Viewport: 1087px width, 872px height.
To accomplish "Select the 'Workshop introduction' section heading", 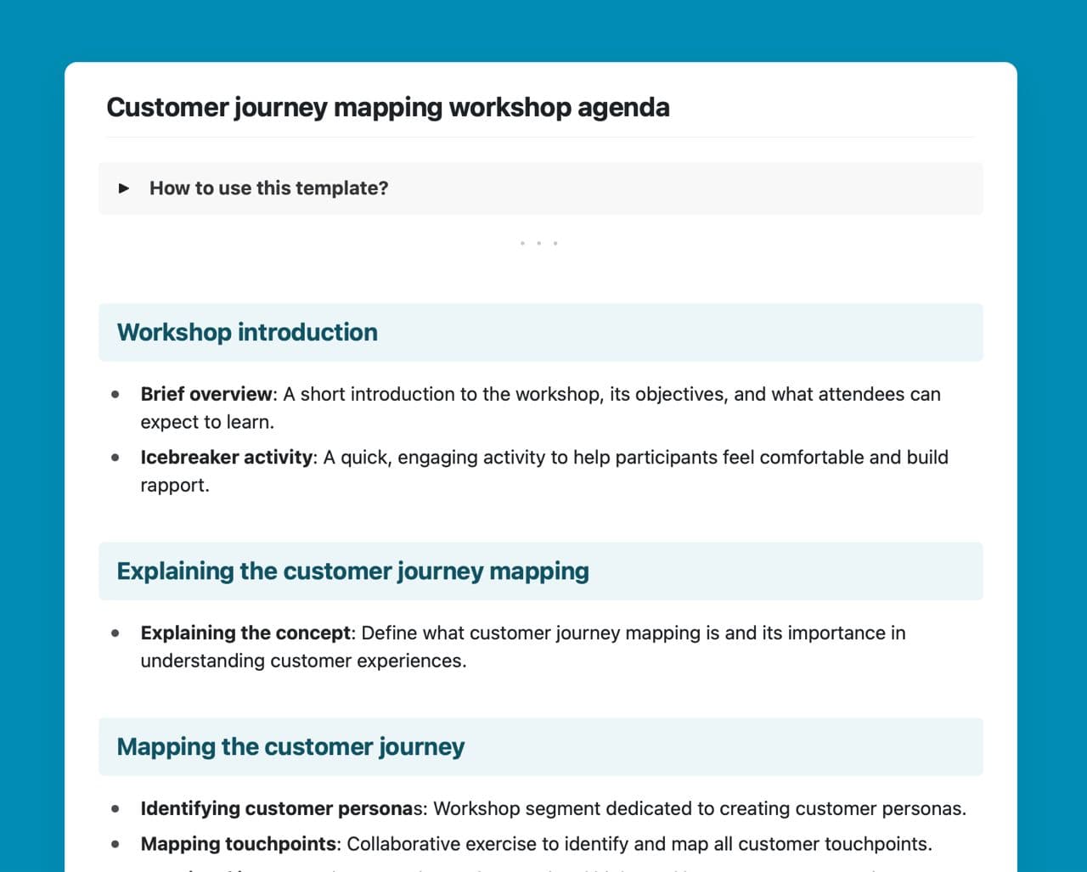I will [x=247, y=333].
